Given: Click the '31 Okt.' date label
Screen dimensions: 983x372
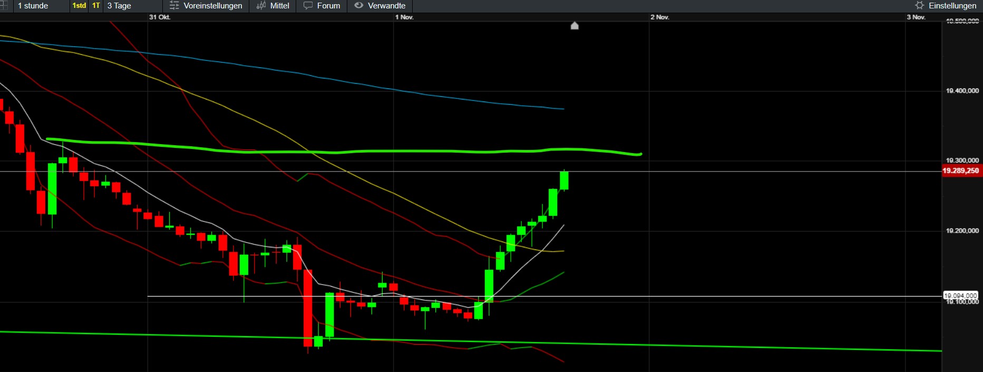Looking at the screenshot, I should click(160, 17).
